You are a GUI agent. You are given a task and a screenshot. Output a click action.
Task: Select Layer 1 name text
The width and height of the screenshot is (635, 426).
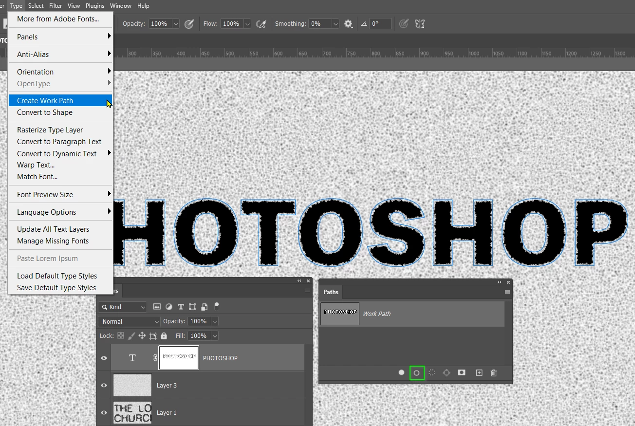tap(167, 412)
